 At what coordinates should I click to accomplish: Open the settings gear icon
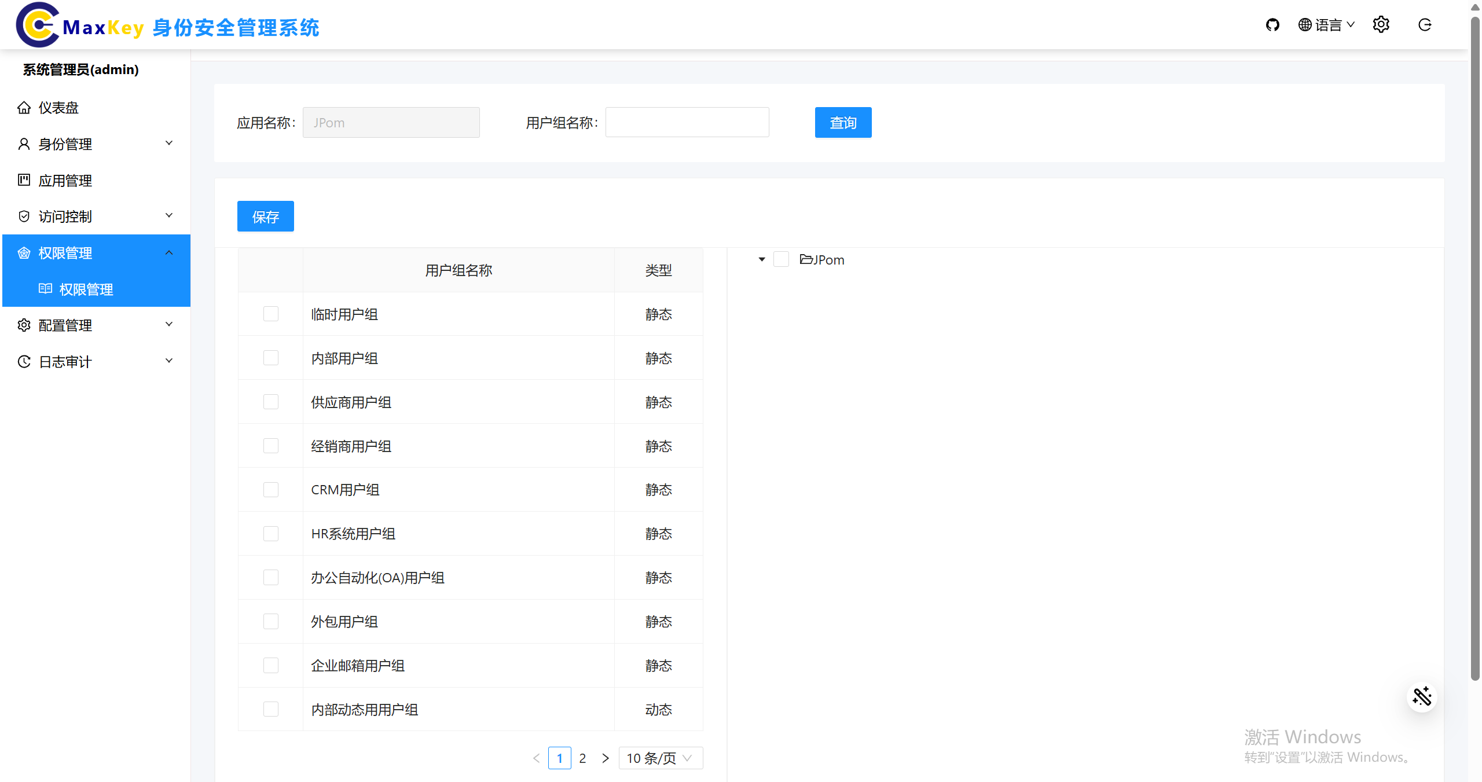(x=1381, y=24)
